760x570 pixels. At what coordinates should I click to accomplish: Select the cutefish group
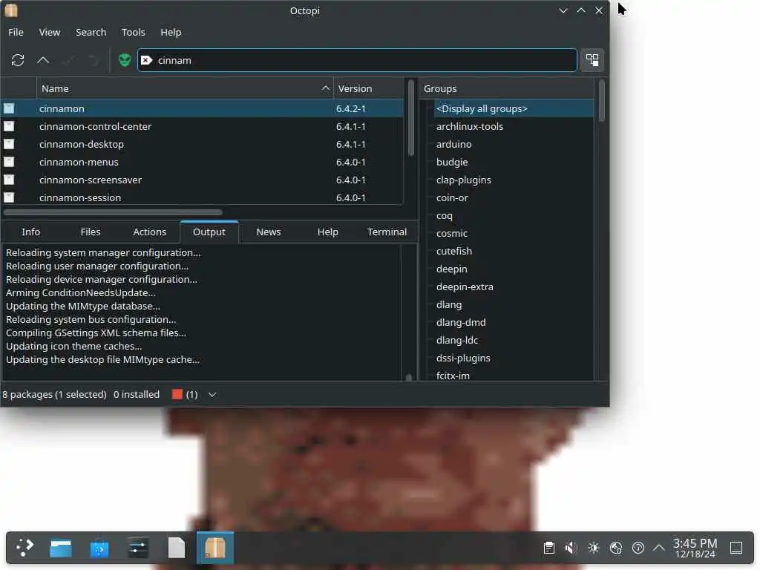(453, 251)
